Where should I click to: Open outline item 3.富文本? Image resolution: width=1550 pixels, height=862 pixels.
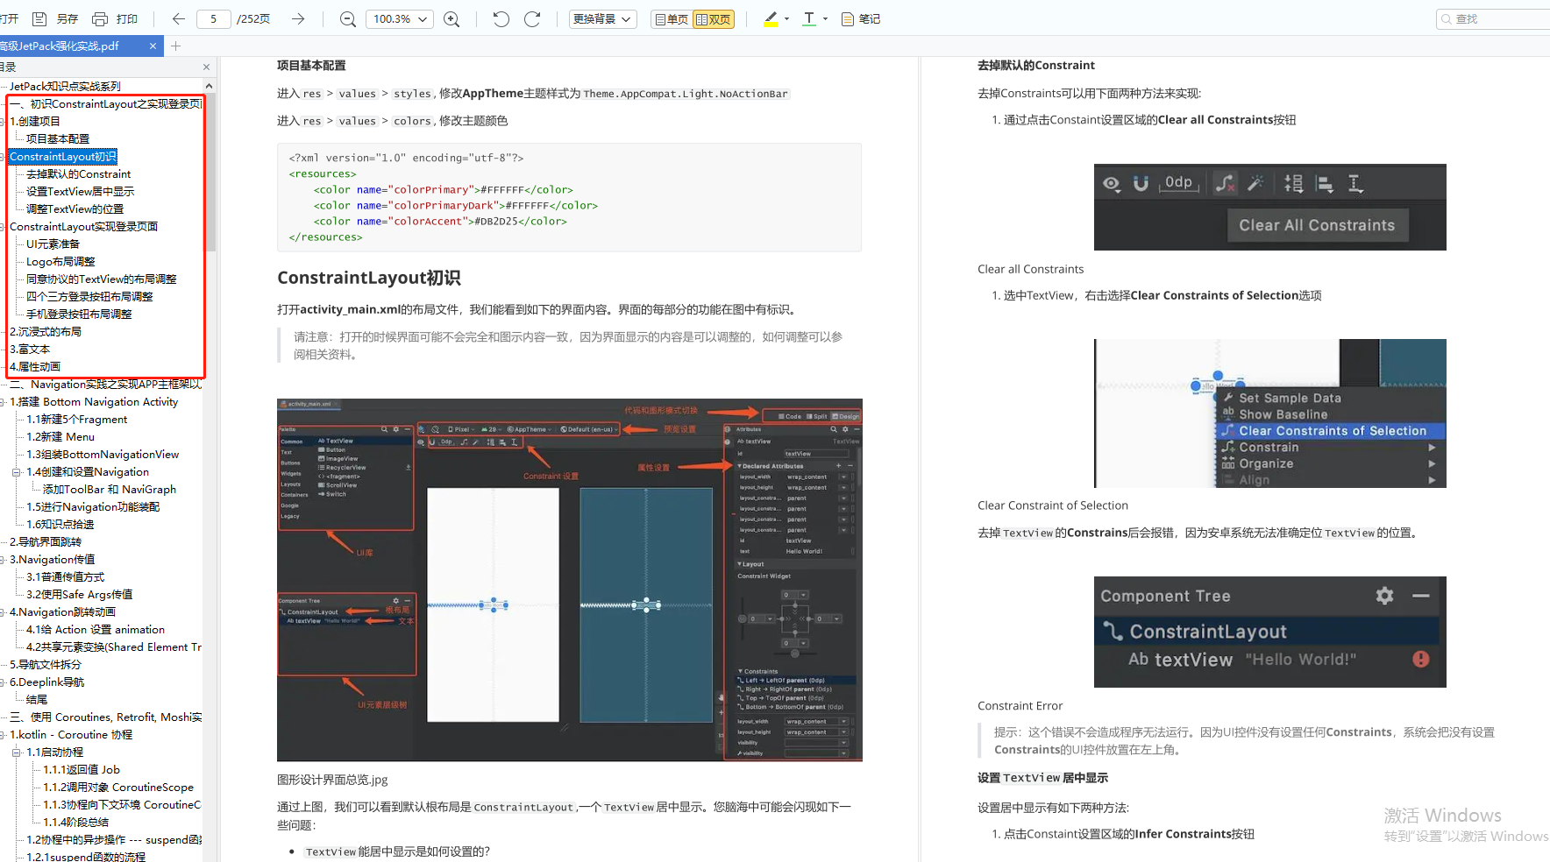(30, 349)
